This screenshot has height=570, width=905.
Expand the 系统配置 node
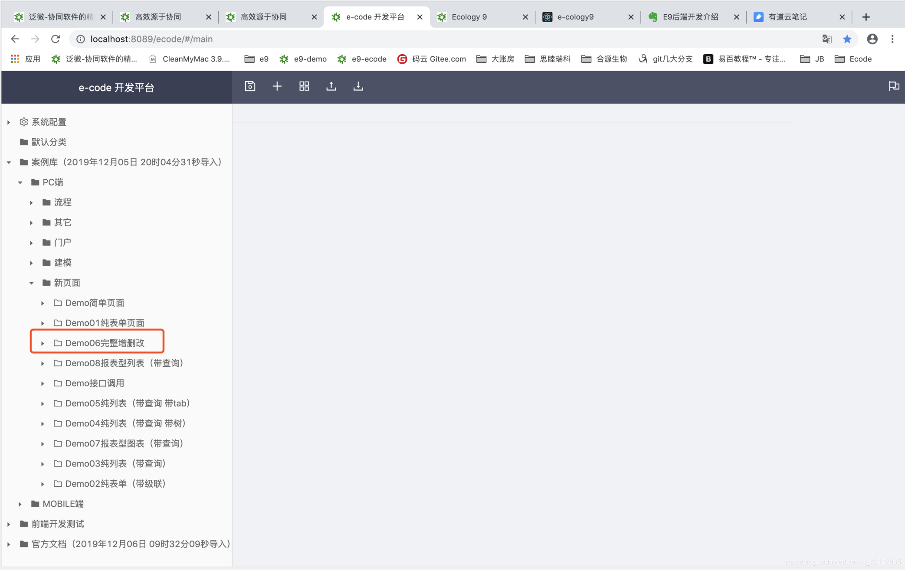(x=9, y=122)
